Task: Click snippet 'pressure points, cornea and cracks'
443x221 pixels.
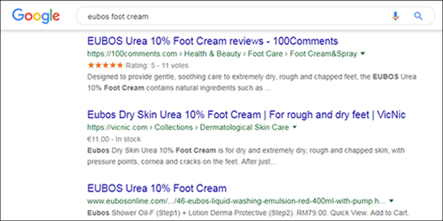Action: click(182, 163)
